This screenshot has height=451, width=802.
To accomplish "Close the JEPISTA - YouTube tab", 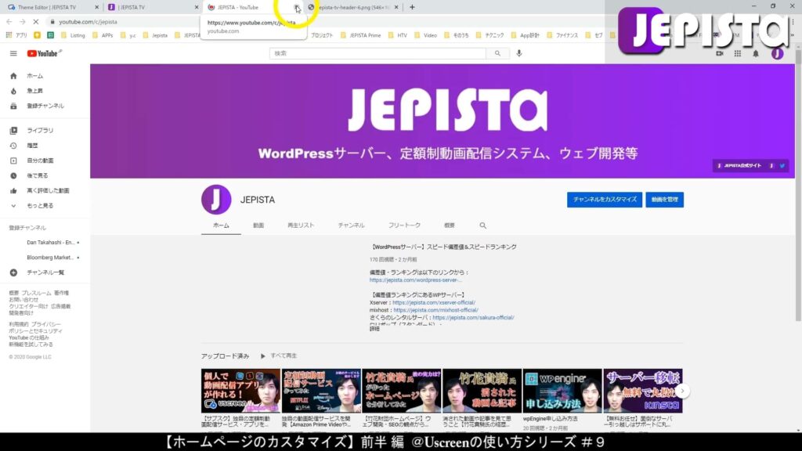I will coord(297,7).
